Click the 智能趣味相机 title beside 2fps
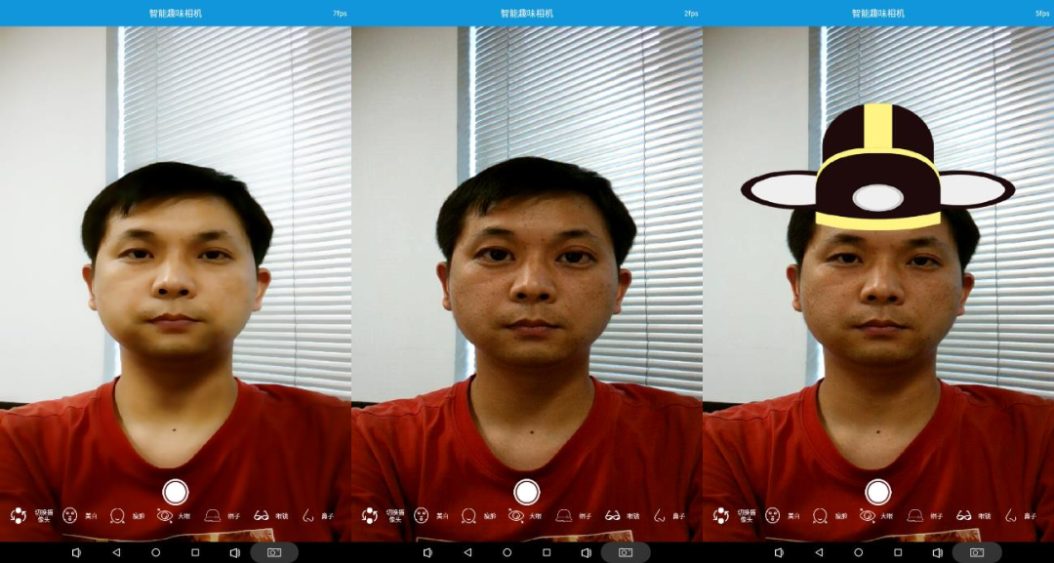This screenshot has height=563, width=1054. coord(527,14)
